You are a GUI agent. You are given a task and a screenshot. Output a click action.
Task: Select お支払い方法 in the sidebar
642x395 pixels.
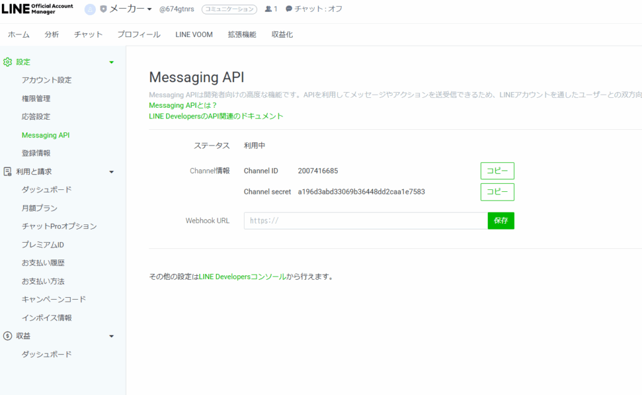43,282
